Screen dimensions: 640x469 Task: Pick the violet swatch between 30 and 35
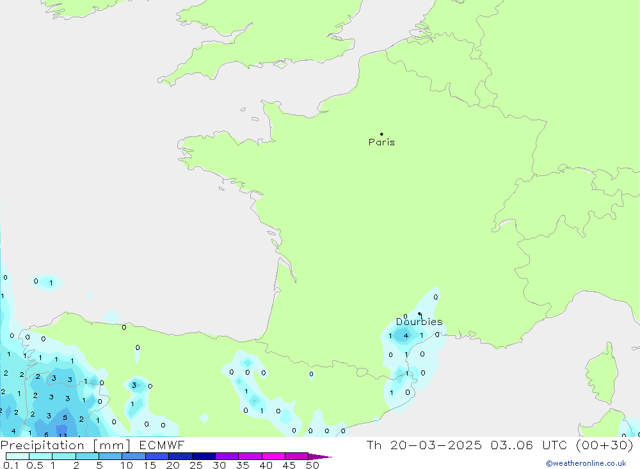coord(227,456)
